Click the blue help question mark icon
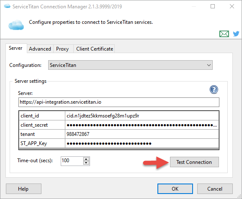The height and width of the screenshot is (199, 242). 214,89
